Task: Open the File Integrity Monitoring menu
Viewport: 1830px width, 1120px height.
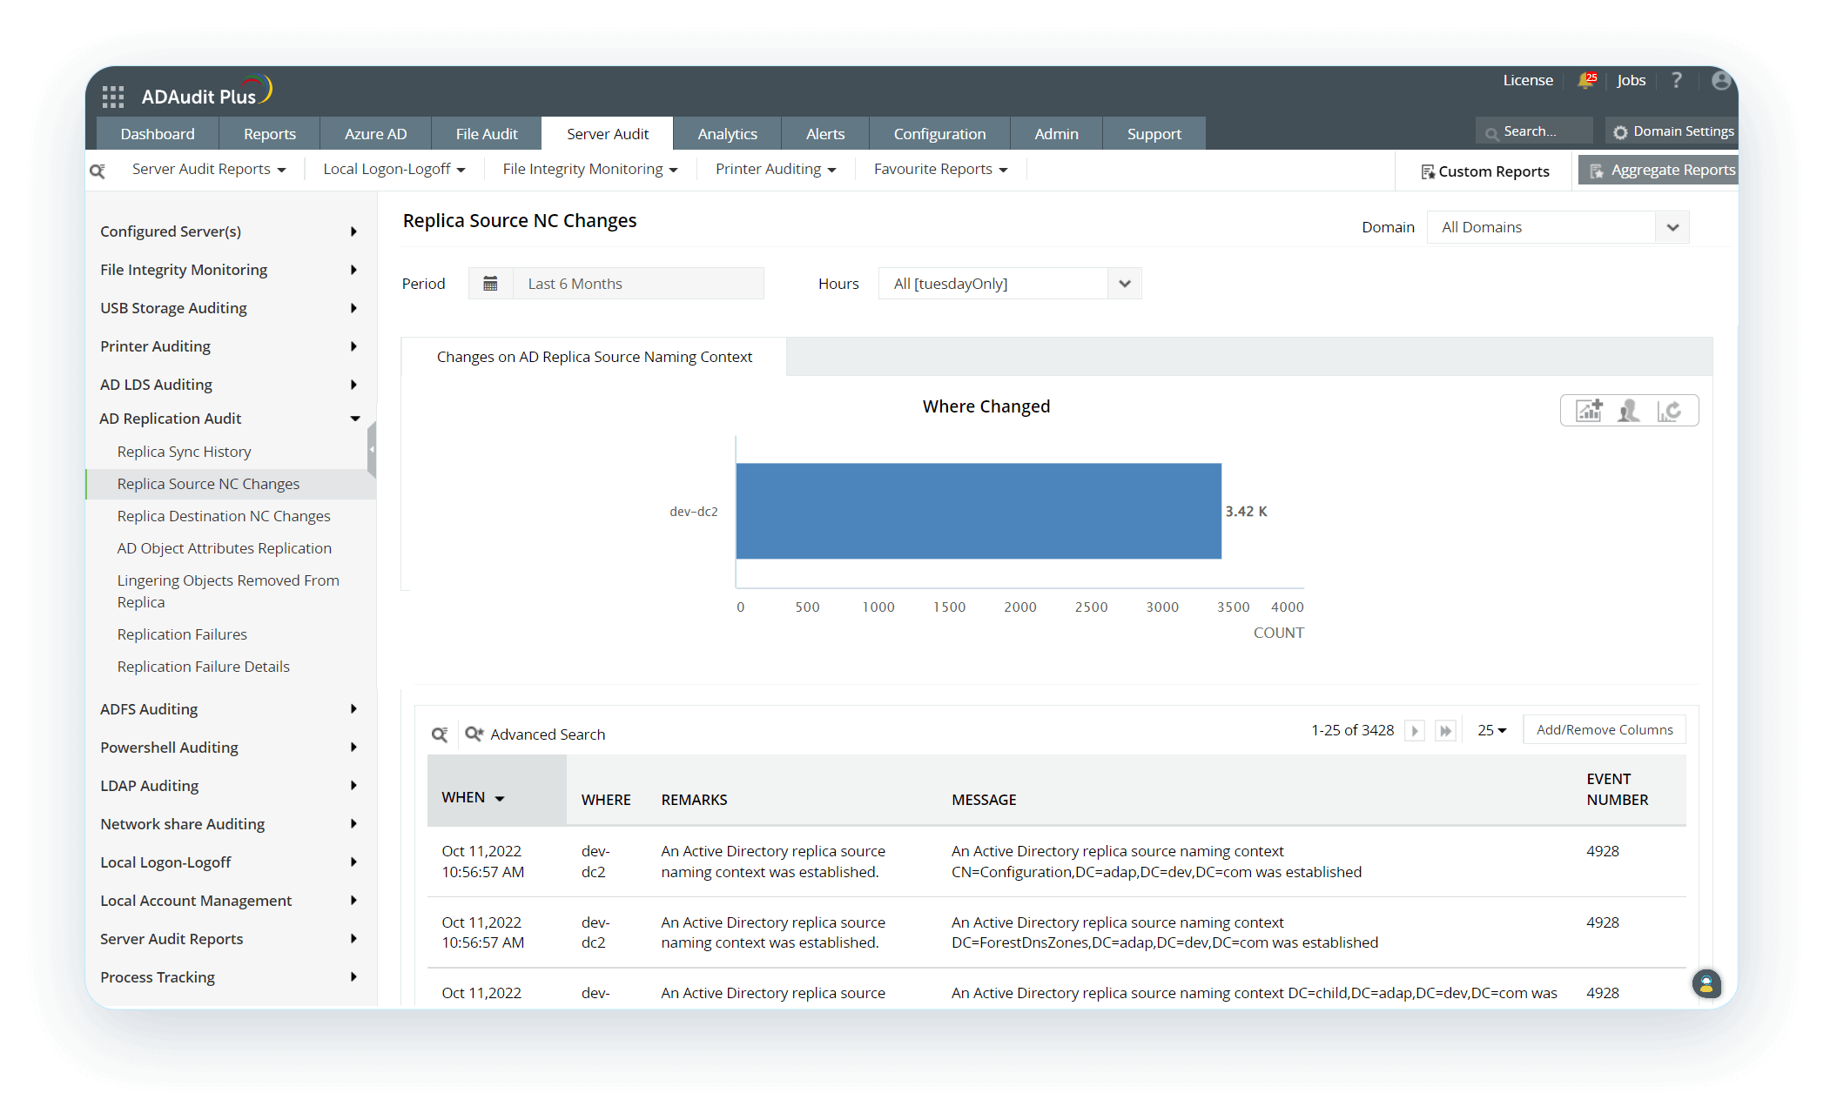Action: click(x=589, y=169)
